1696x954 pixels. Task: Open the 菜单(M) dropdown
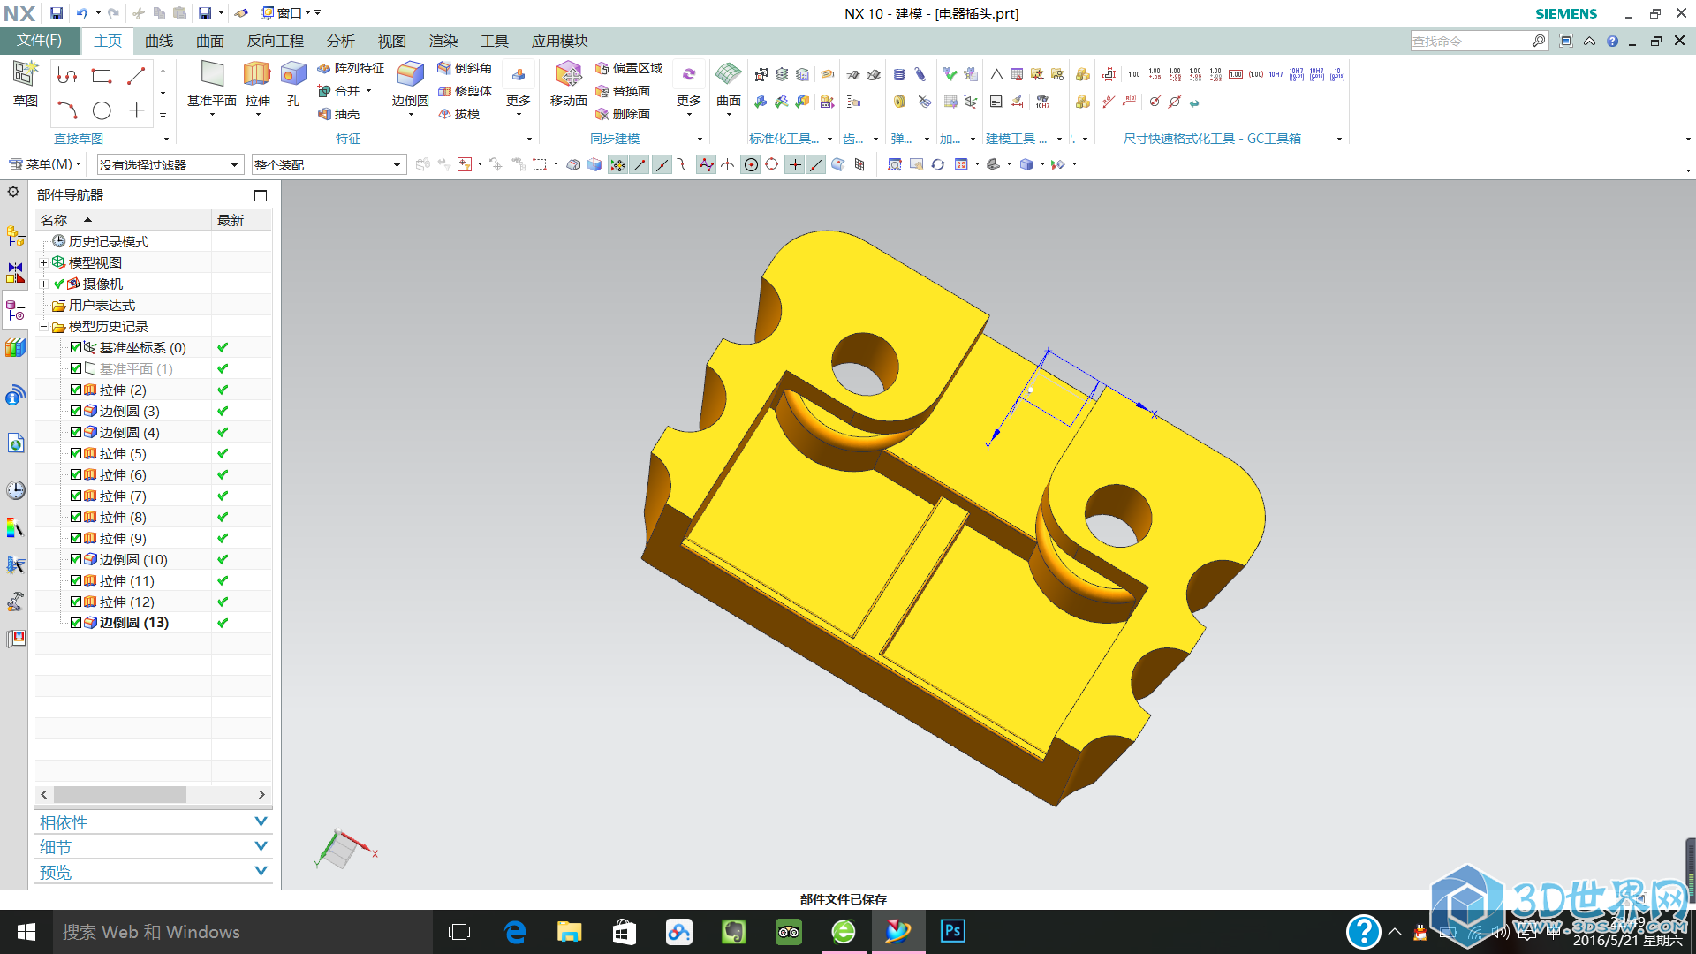[45, 164]
